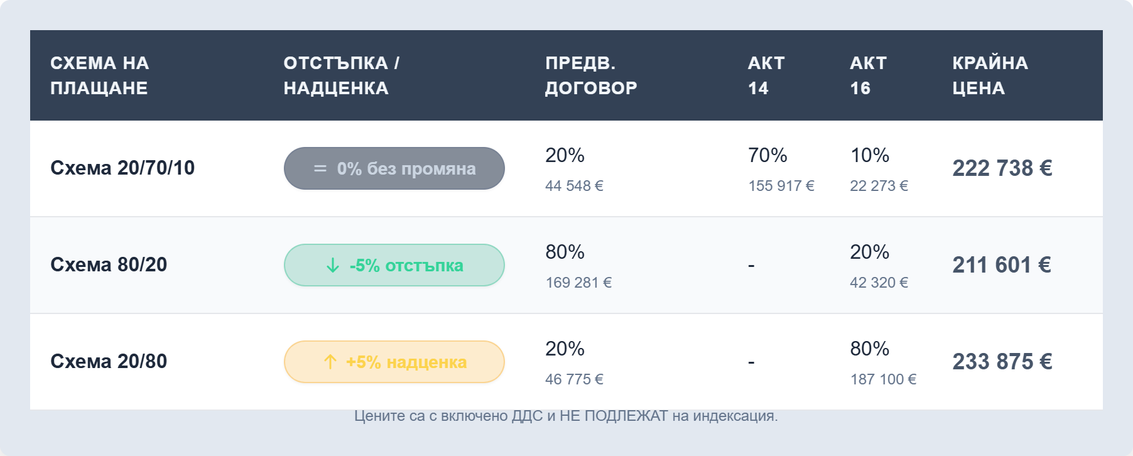
Task: Select the 'Схема 80/20' row label
Action: click(109, 264)
